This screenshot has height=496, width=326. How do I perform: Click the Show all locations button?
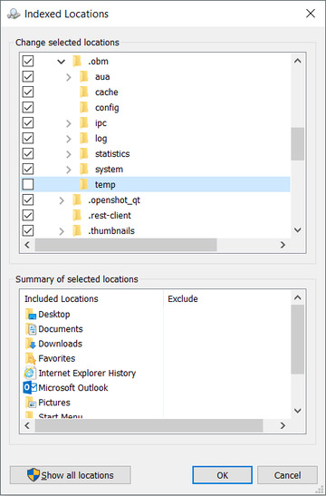point(70,475)
